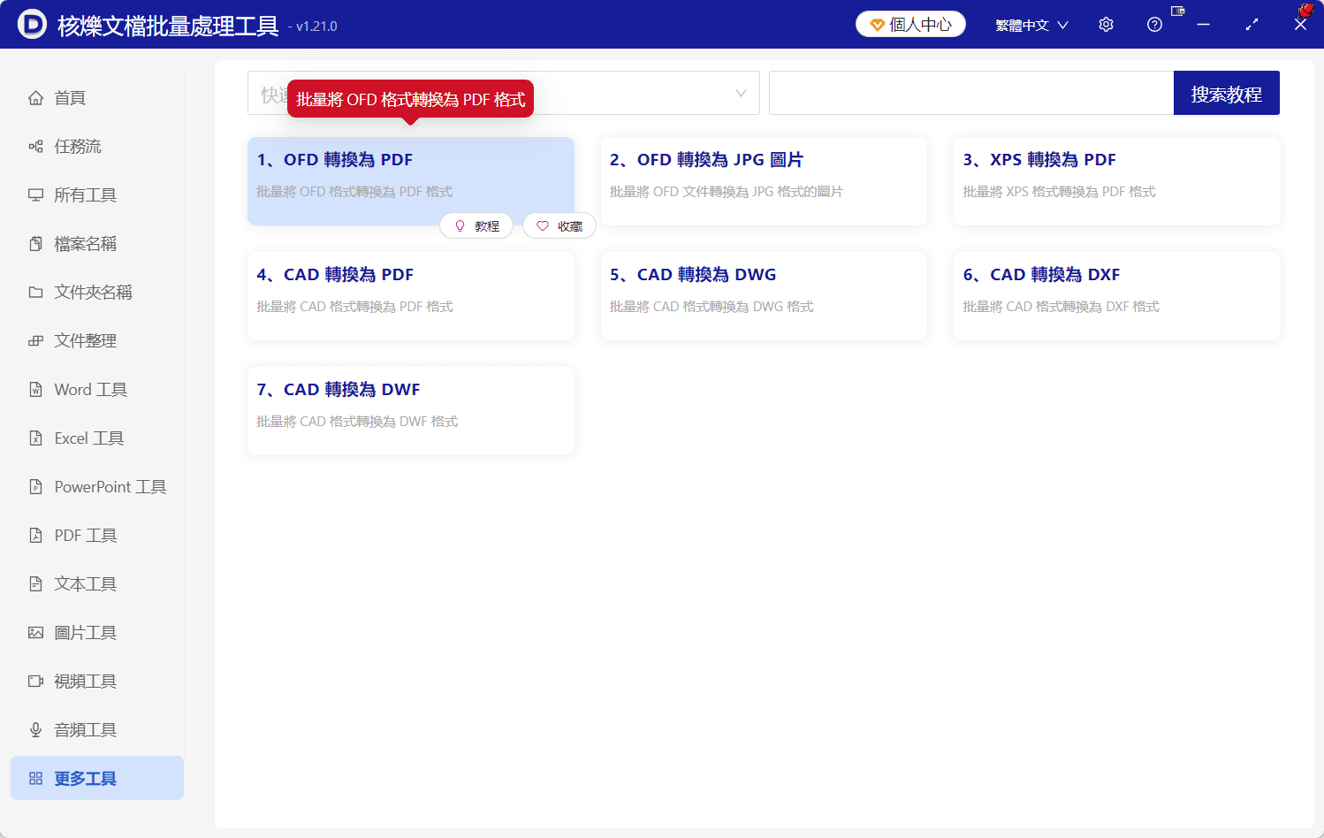Select 首頁 in the sidebar menu
The height and width of the screenshot is (838, 1324).
pyautogui.click(x=66, y=97)
